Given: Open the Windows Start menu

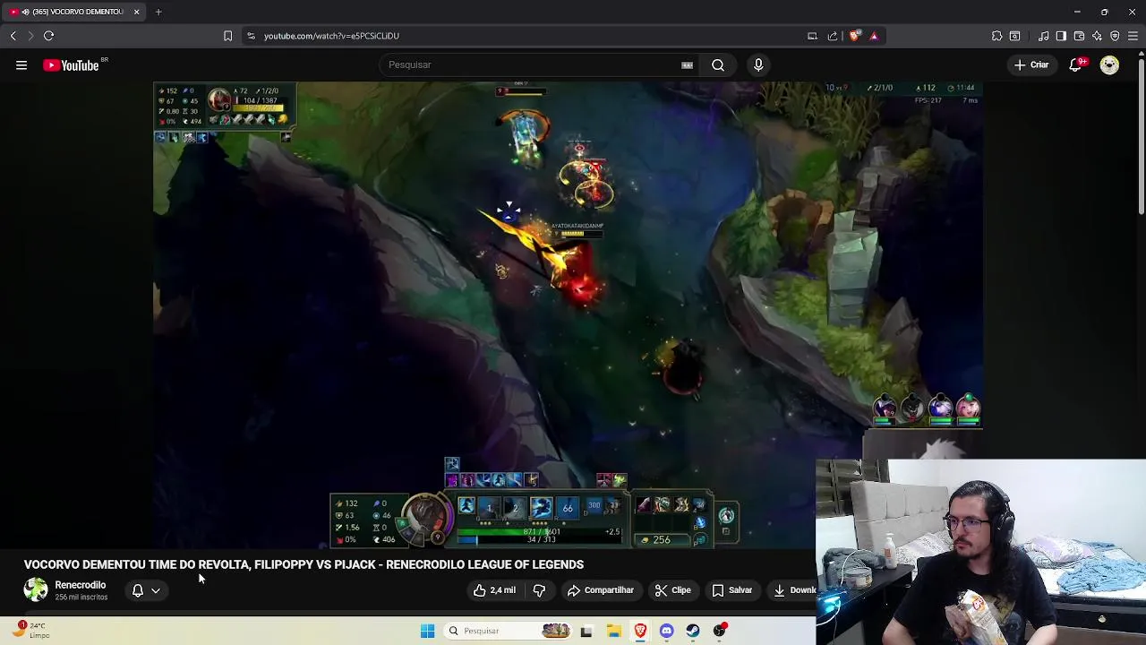Looking at the screenshot, I should pyautogui.click(x=427, y=631).
